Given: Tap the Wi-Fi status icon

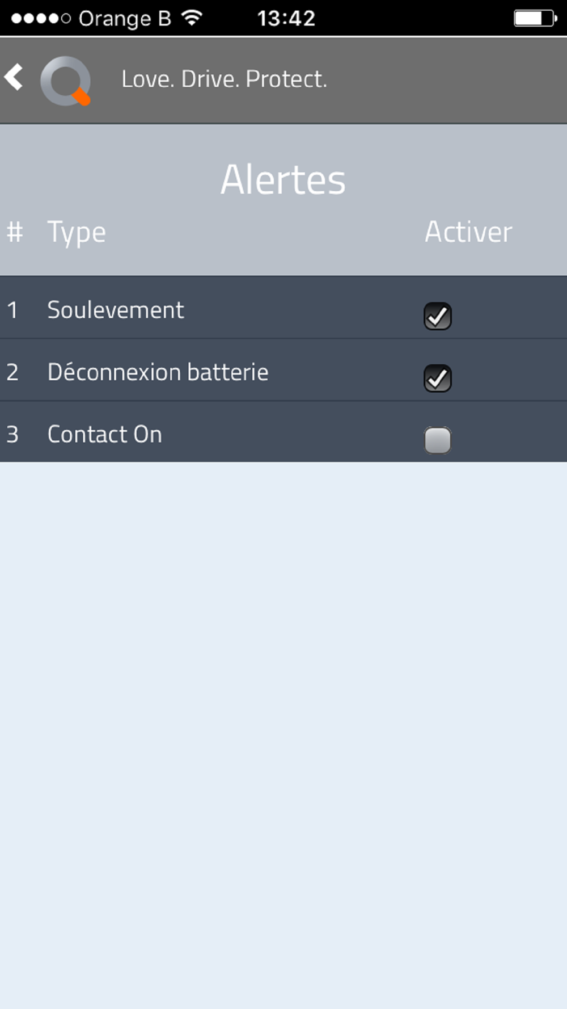Looking at the screenshot, I should (192, 18).
